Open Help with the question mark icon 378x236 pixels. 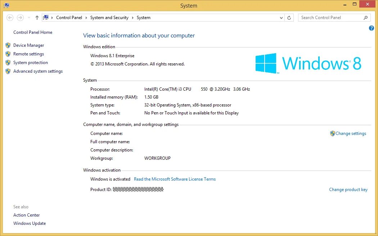(x=371, y=28)
